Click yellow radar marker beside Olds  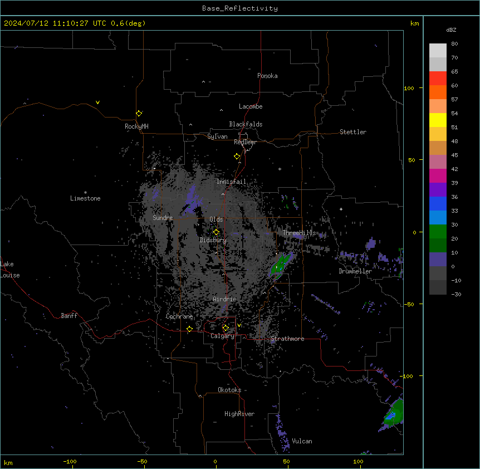tap(217, 232)
